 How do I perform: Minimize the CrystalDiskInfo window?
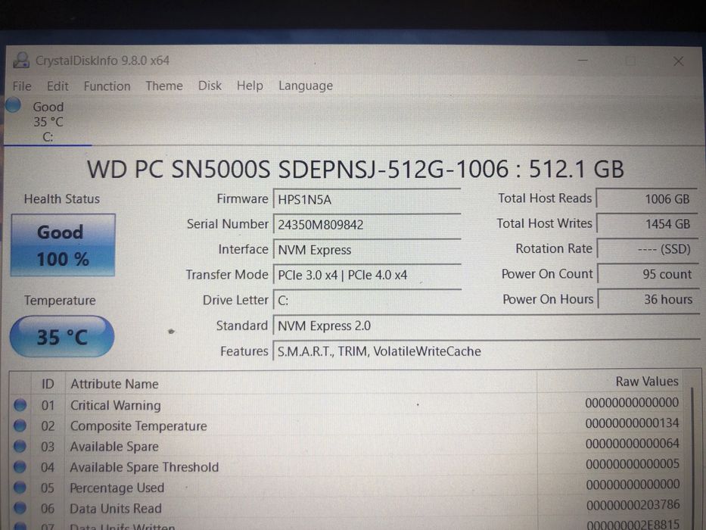click(x=583, y=60)
